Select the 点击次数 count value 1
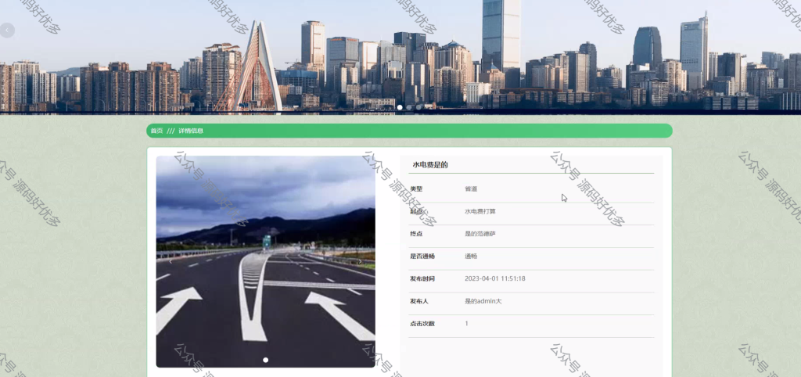801x377 pixels. coord(466,324)
